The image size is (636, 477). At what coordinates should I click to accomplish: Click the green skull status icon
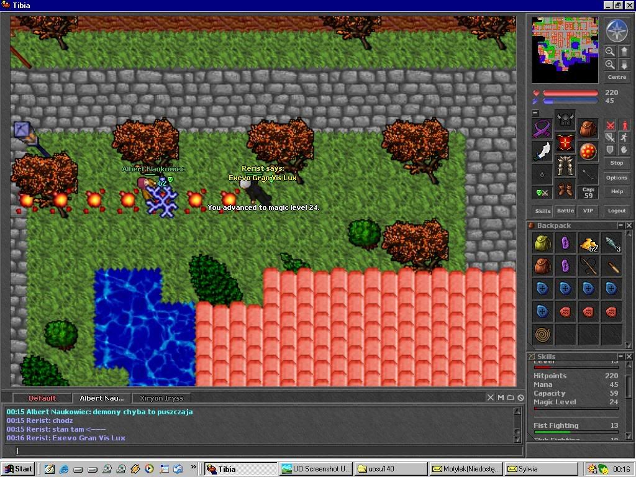pyautogui.click(x=542, y=193)
